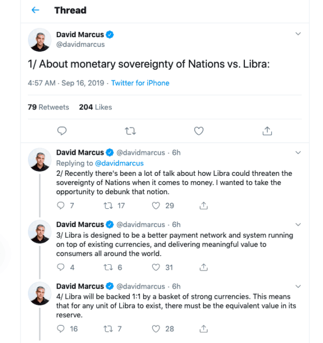The height and width of the screenshot is (343, 323).
Task: Share the main tweet via share icon
Action: (266, 131)
